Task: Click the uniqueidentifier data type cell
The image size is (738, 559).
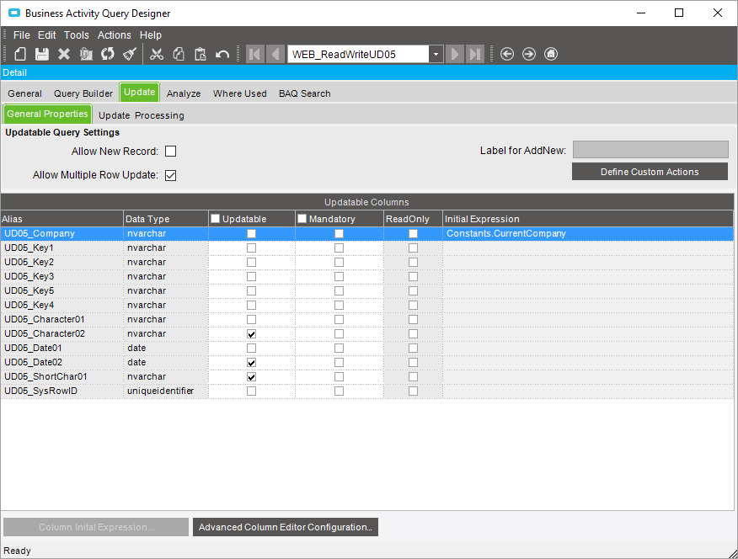Action: [x=166, y=391]
